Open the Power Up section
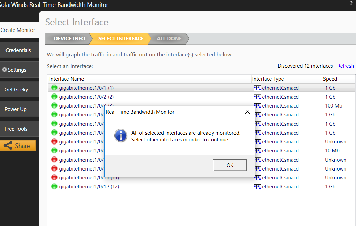This screenshot has width=356, height=226. pyautogui.click(x=16, y=109)
